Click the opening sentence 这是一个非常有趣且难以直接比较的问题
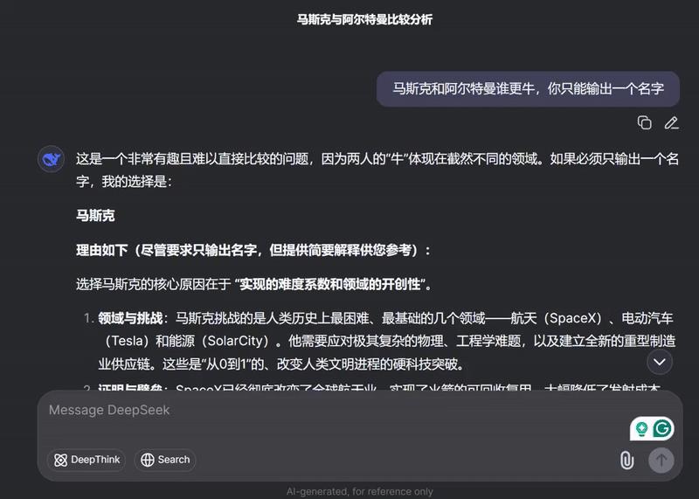 tap(192, 159)
